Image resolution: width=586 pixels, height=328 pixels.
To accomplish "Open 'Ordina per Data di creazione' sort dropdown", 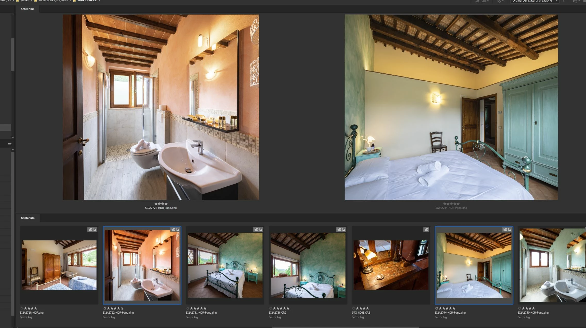I will click(x=534, y=1).
